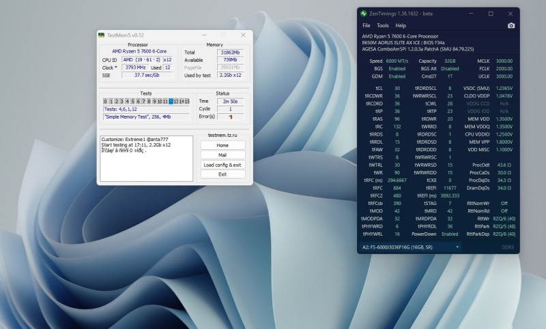546x329 pixels.
Task: Click the Error(s) count field
Action: [x=230, y=116]
